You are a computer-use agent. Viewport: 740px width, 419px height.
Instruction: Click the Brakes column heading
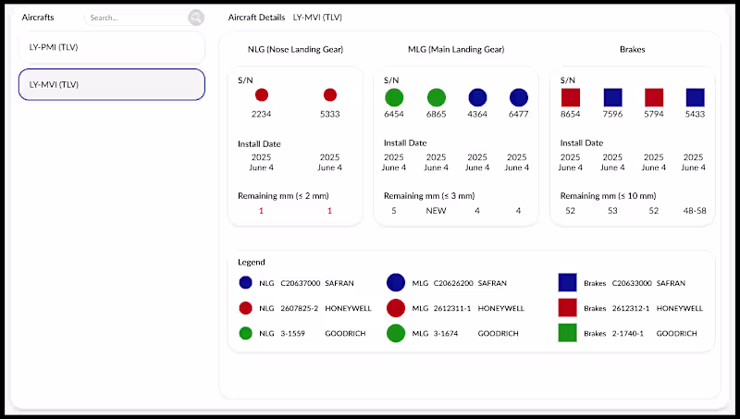tap(633, 50)
